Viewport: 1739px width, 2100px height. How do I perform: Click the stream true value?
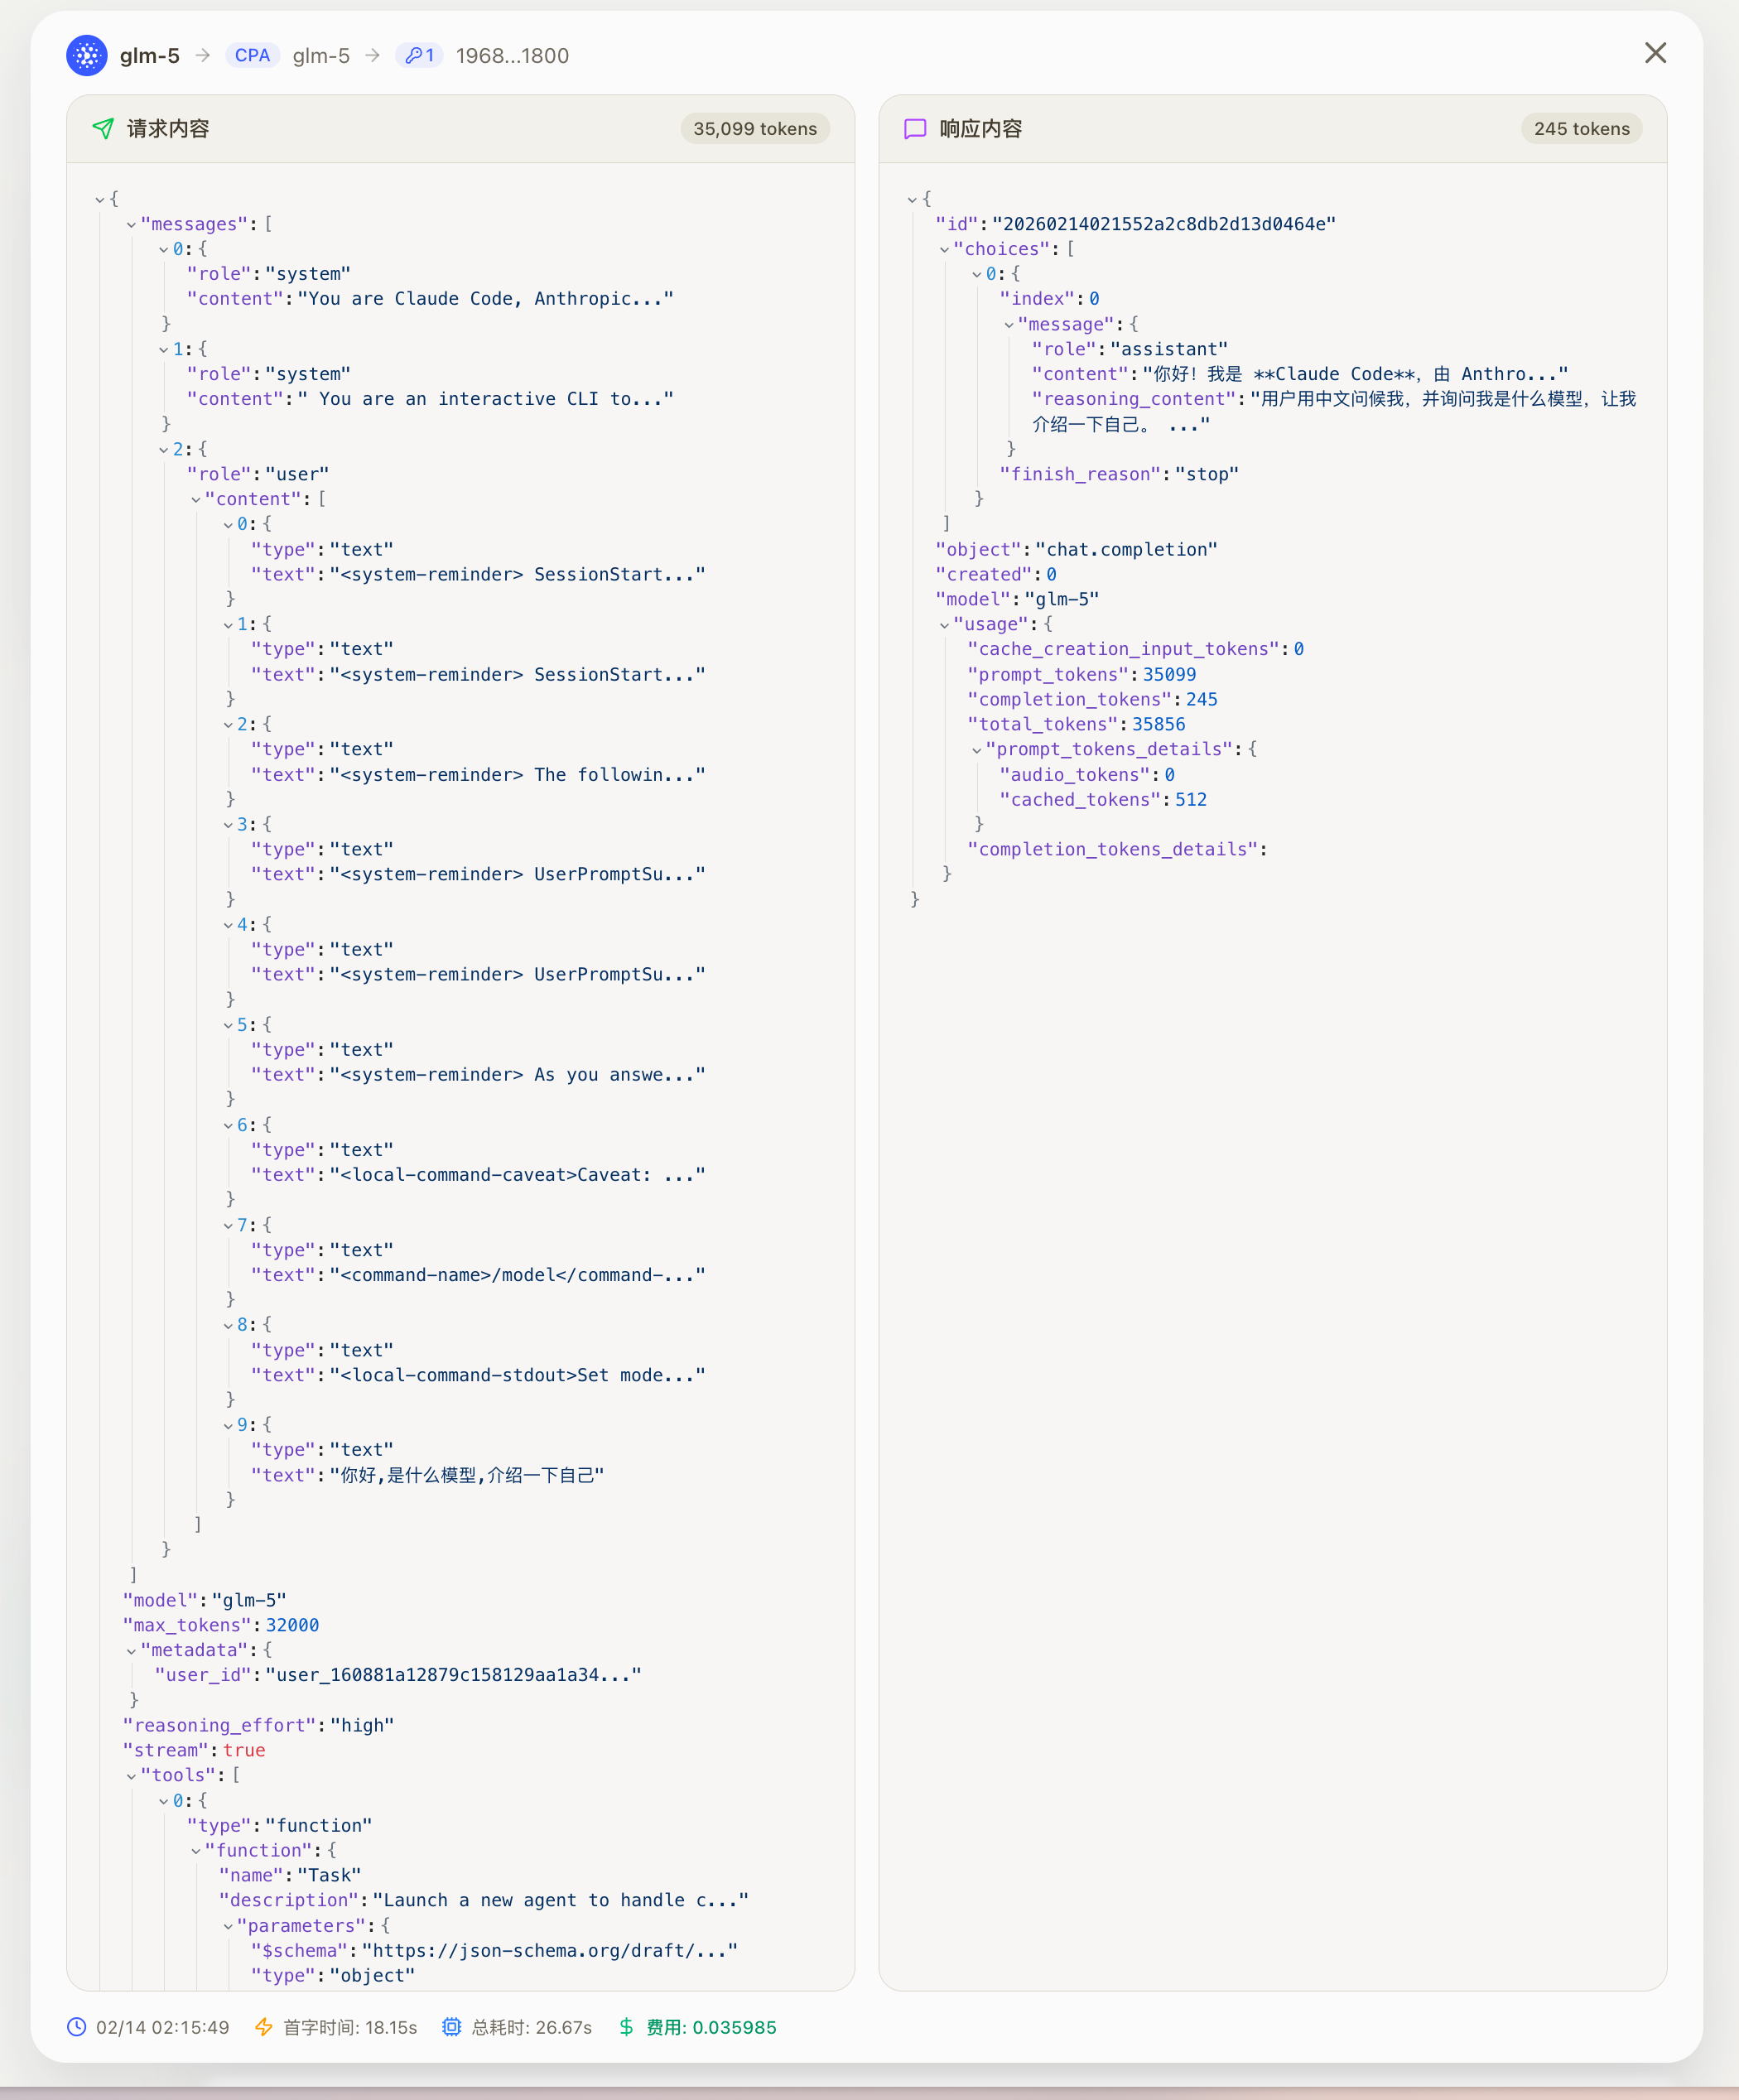244,1750
